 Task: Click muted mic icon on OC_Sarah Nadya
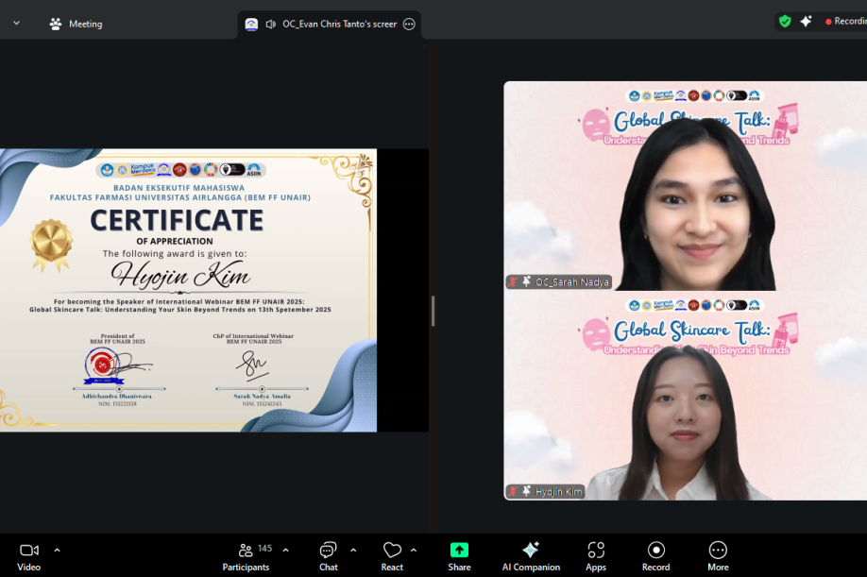[x=513, y=281]
